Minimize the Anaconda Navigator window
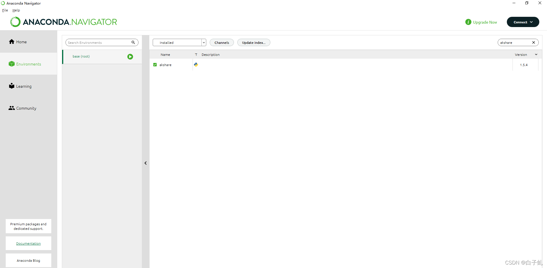Screen dimensions: 547x268 click(514, 3)
